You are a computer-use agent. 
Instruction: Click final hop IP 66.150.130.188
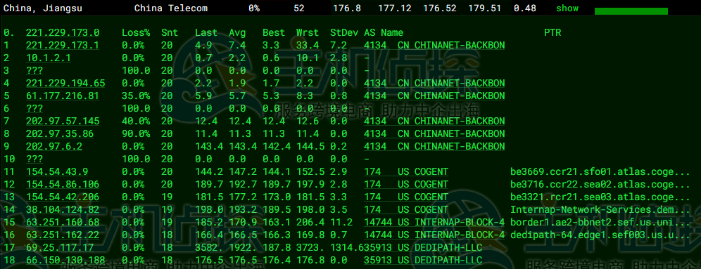pyautogui.click(x=65, y=260)
